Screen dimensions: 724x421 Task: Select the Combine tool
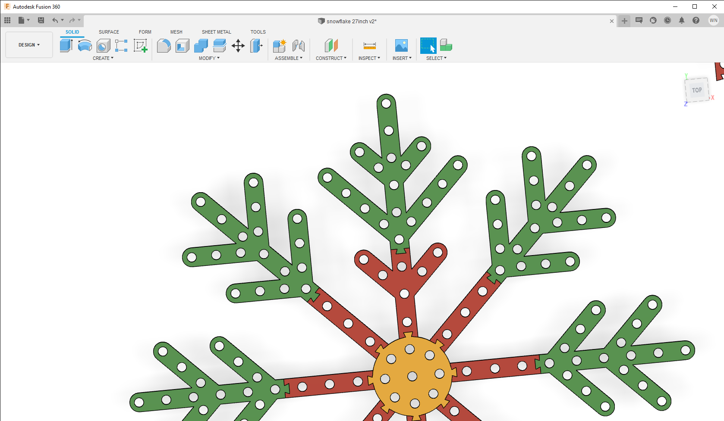point(201,45)
